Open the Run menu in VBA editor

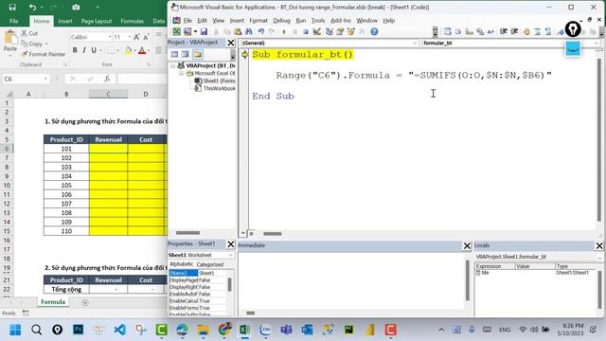click(301, 21)
